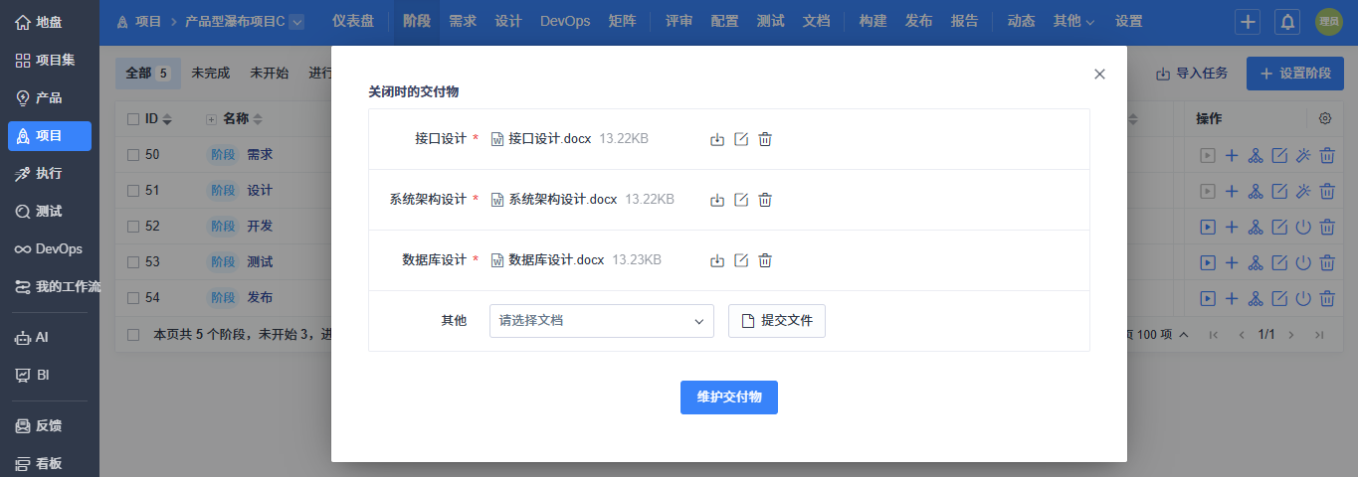Go to next page in pagination

(1293, 335)
